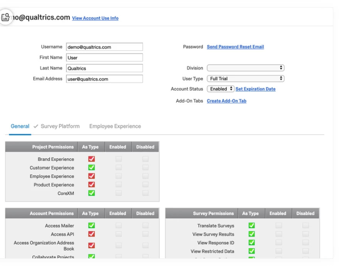Click the Email Address input field
Viewport: 341px width, 266px height.
click(x=105, y=79)
